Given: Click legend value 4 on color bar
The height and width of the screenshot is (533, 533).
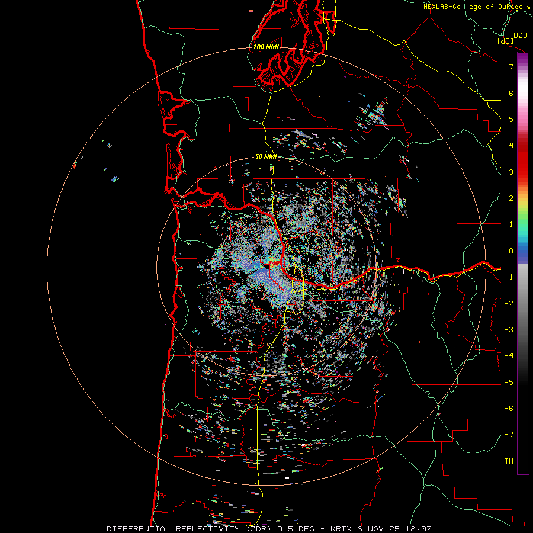Looking at the screenshot, I should 511,145.
